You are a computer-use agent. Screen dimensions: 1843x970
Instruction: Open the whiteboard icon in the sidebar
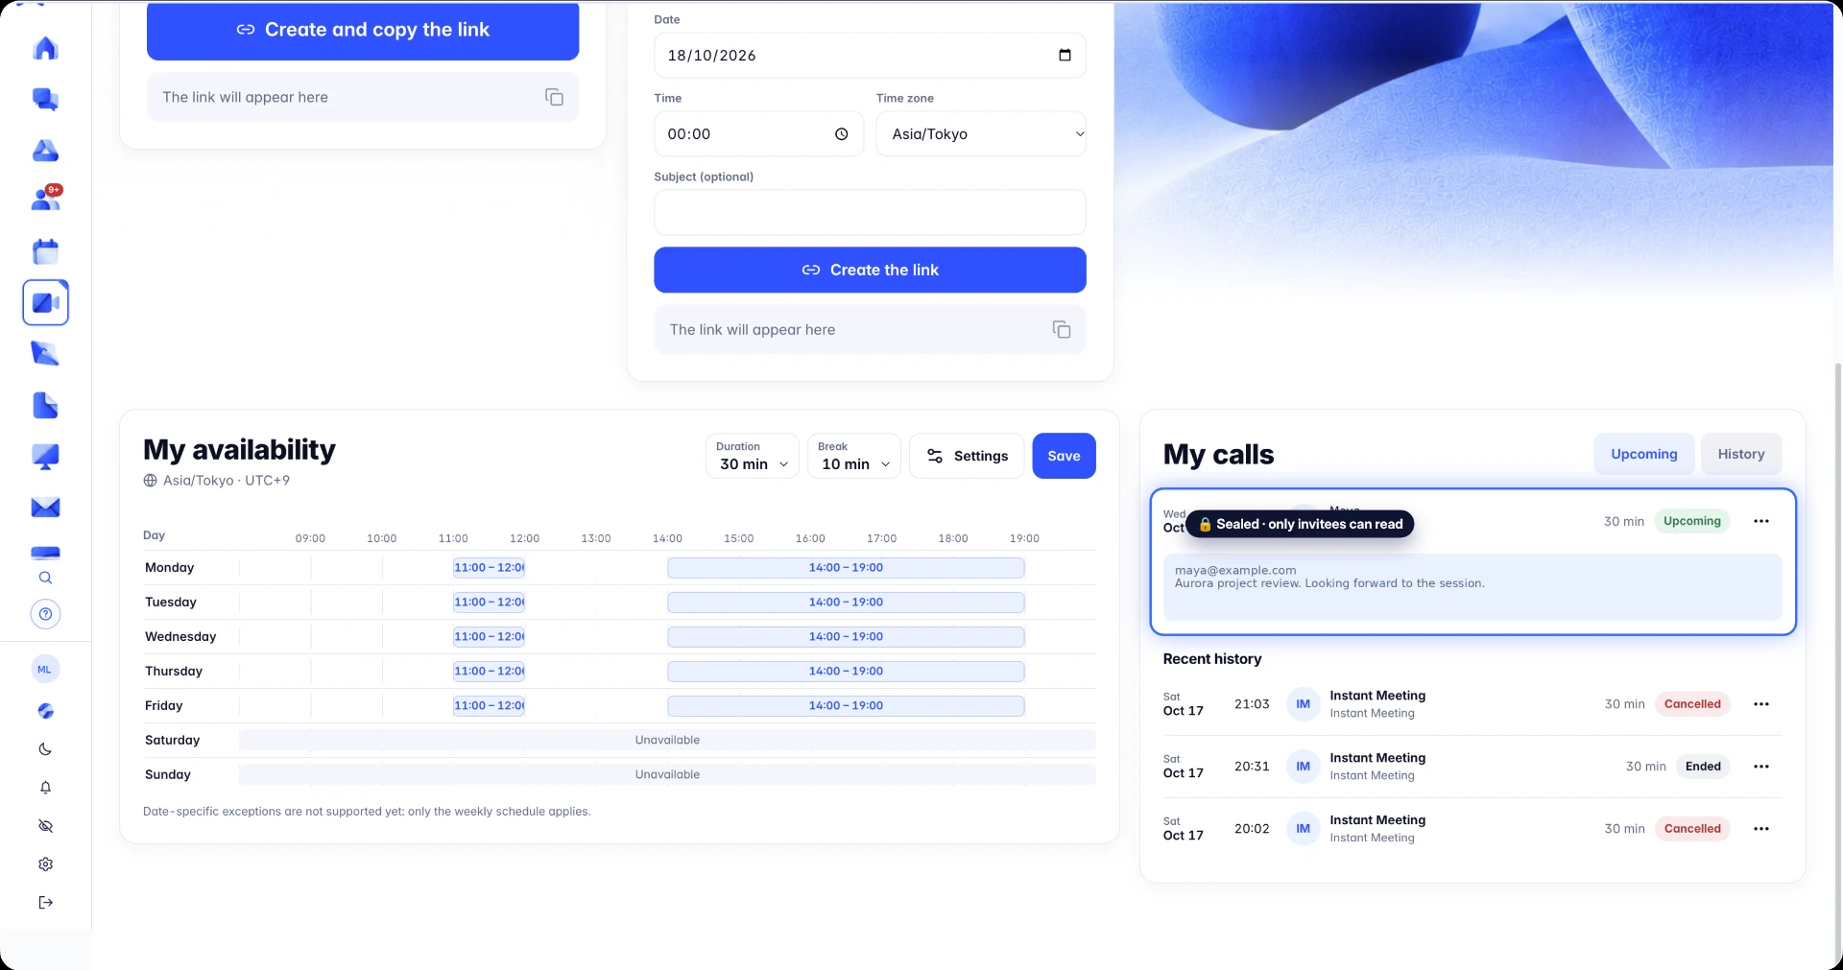(x=45, y=353)
